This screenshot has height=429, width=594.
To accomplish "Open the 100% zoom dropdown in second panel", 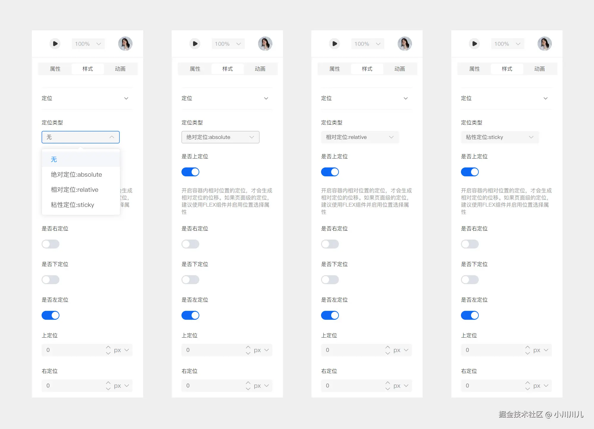I will (228, 44).
